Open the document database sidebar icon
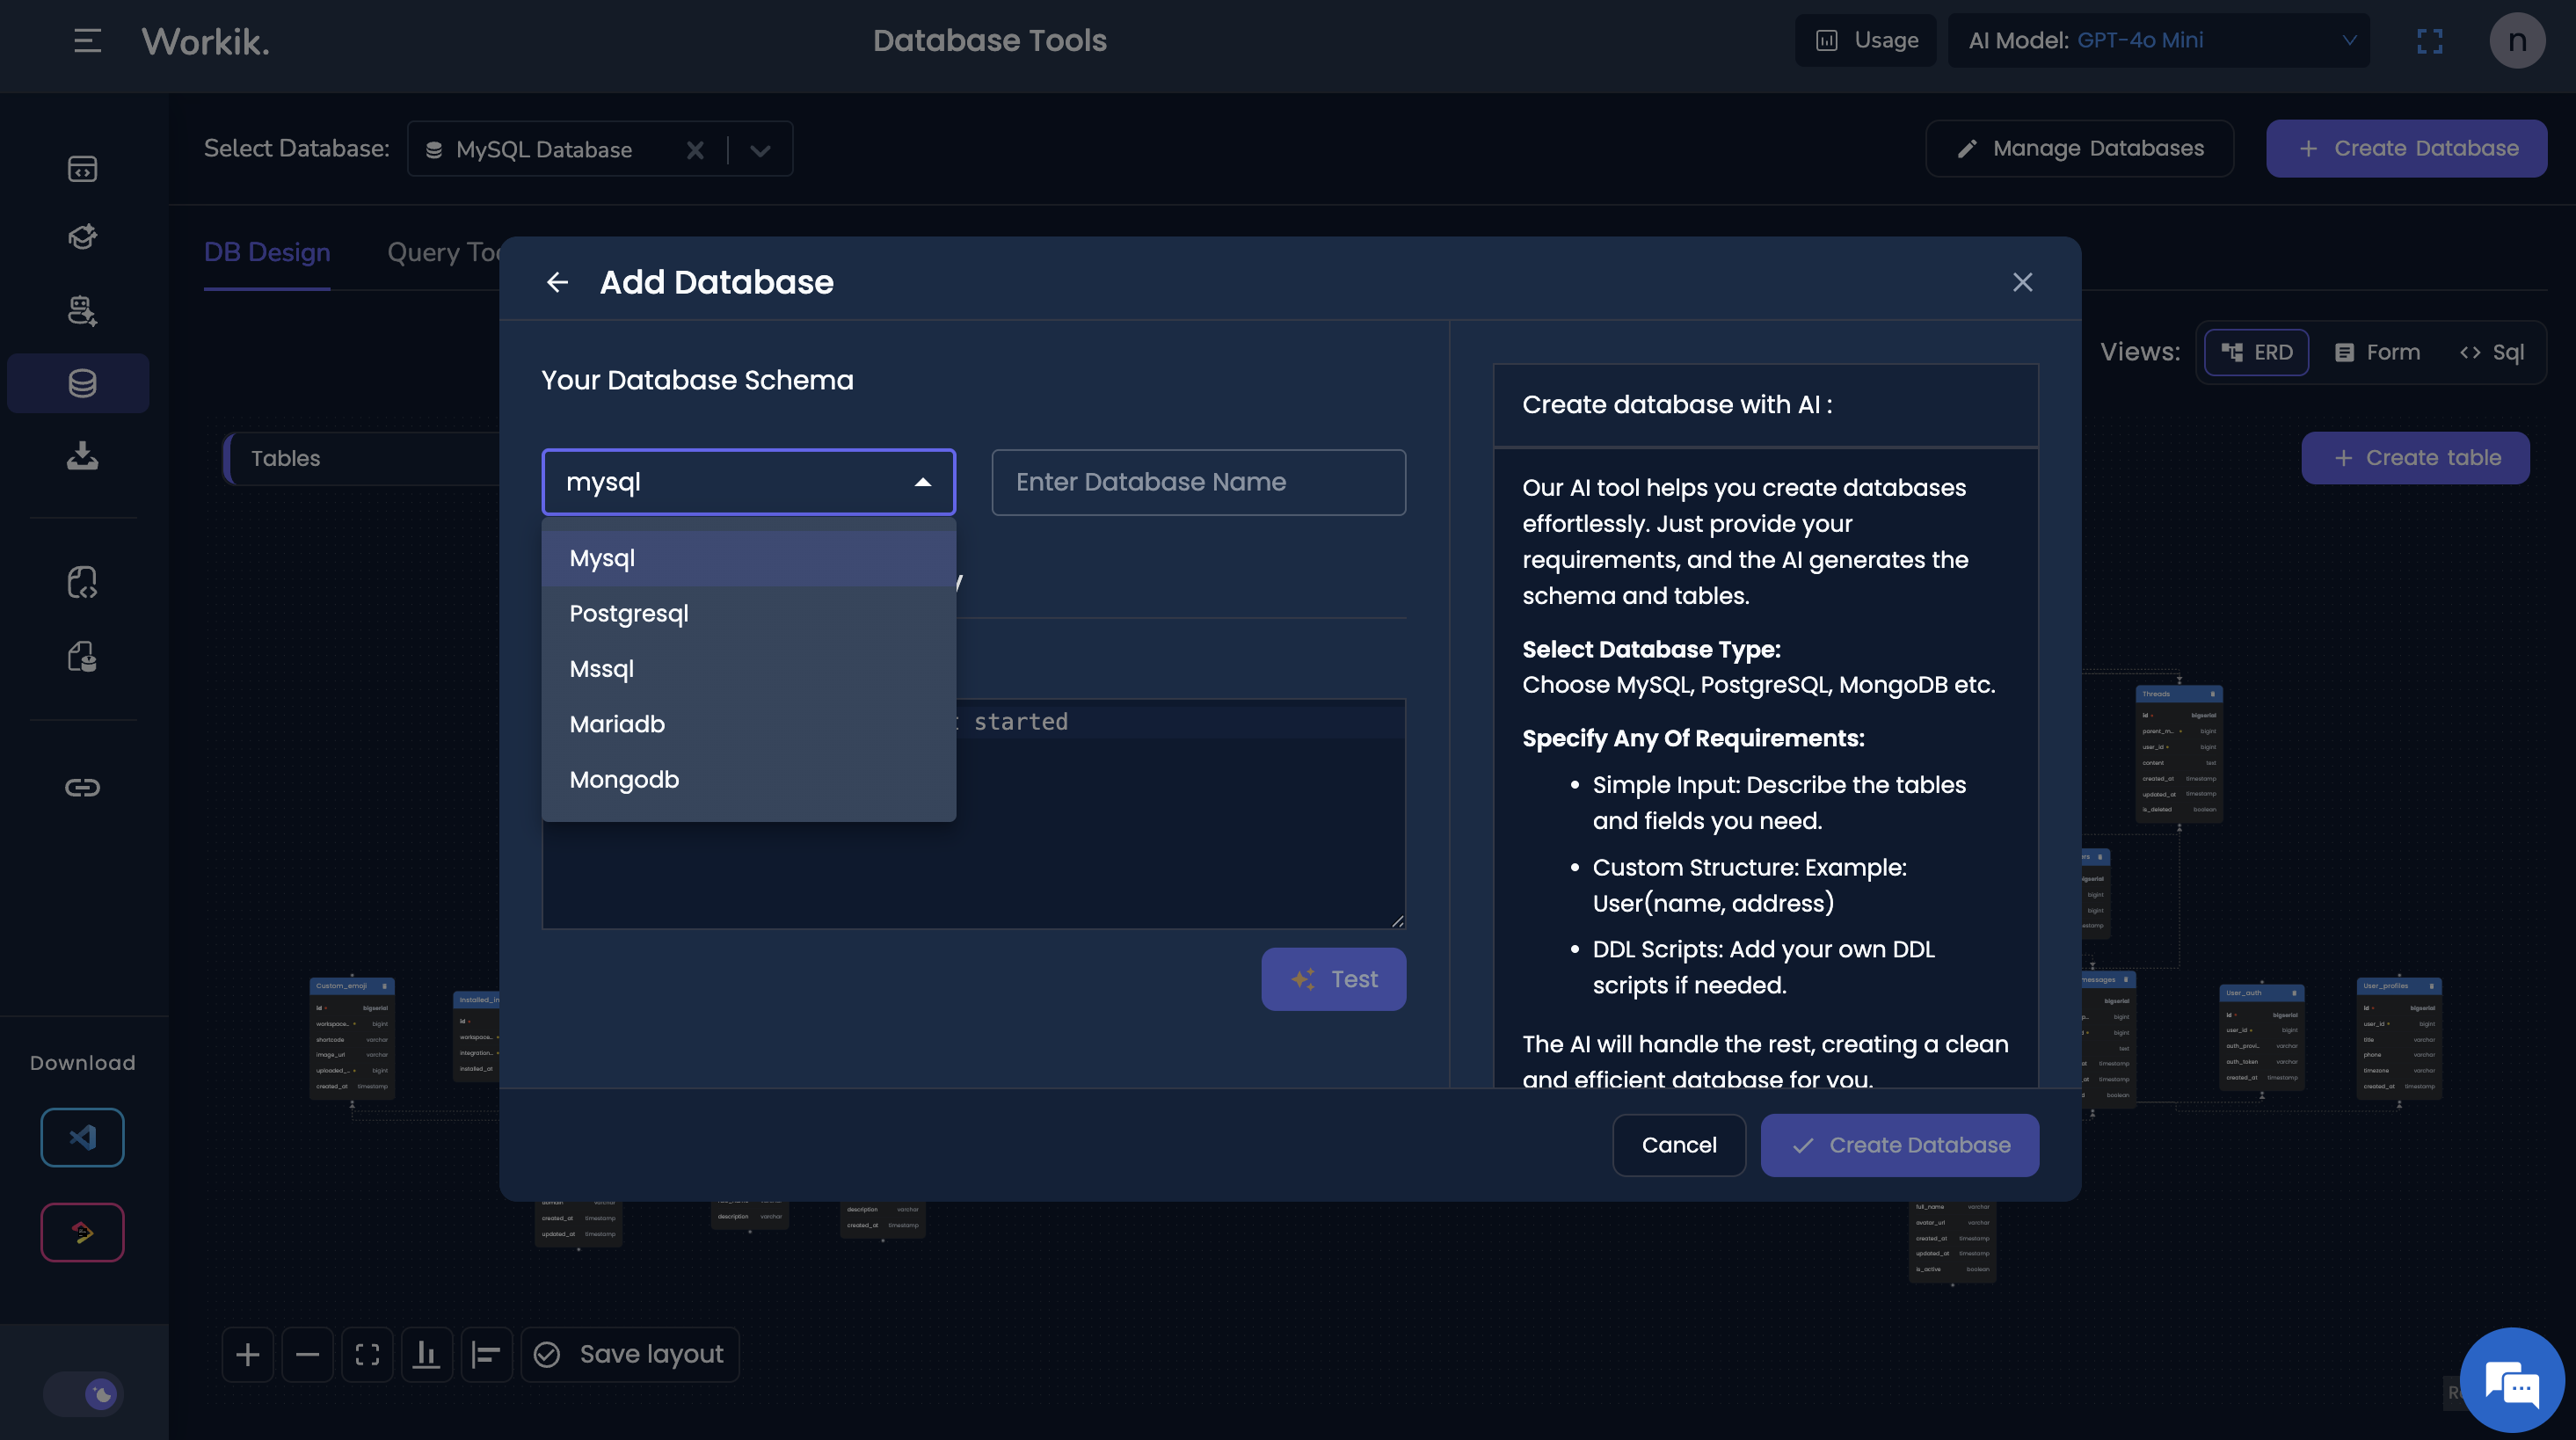 pyautogui.click(x=82, y=657)
